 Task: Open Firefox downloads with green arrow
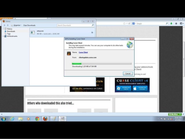(x=171, y=24)
